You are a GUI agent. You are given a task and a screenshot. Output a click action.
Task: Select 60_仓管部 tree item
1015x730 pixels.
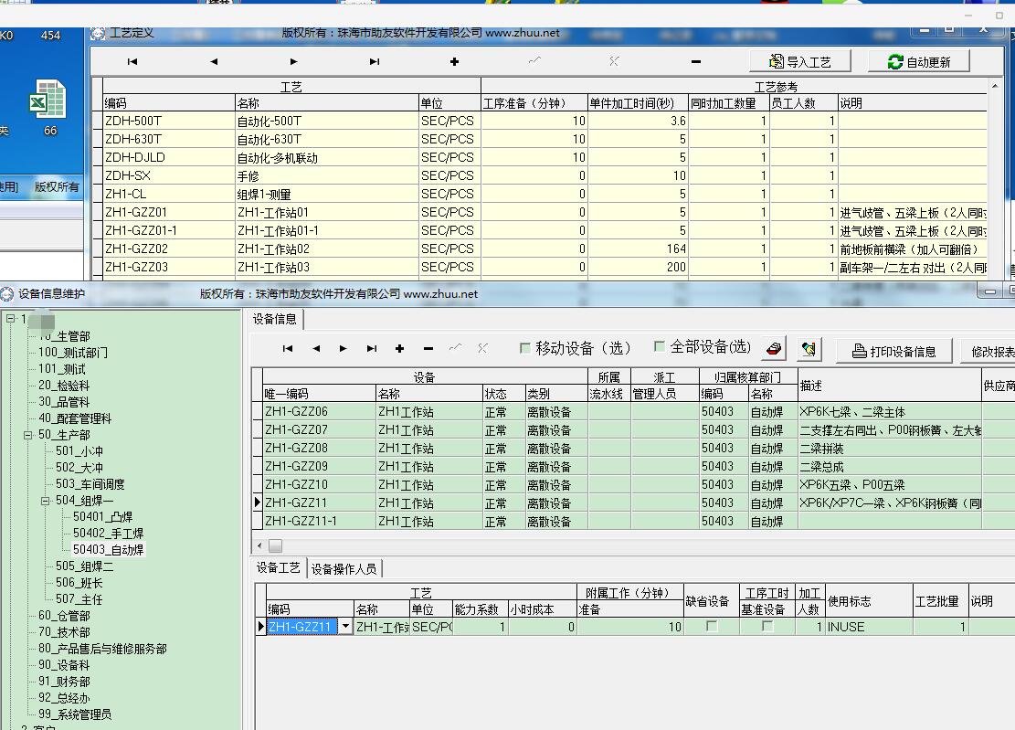64,616
